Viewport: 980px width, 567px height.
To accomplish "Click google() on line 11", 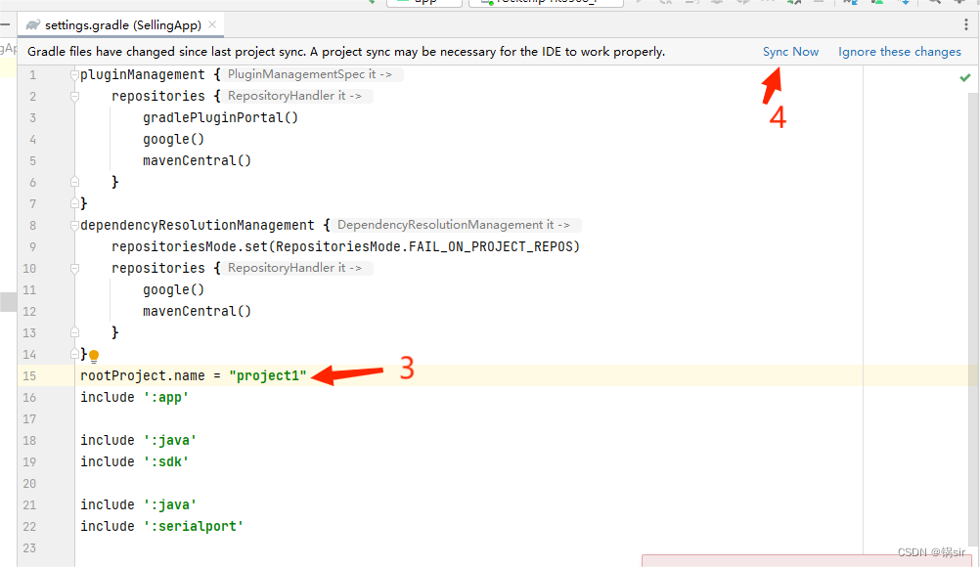I will click(174, 289).
